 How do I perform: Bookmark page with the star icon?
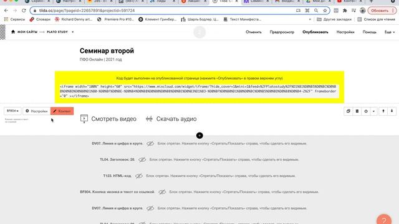pyautogui.click(x=325, y=11)
